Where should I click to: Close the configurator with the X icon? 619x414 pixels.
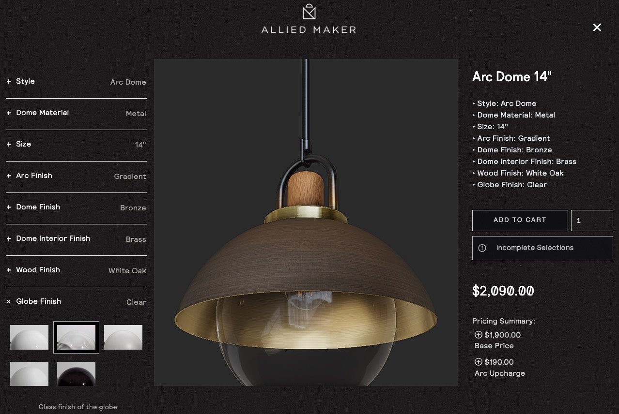pos(597,28)
